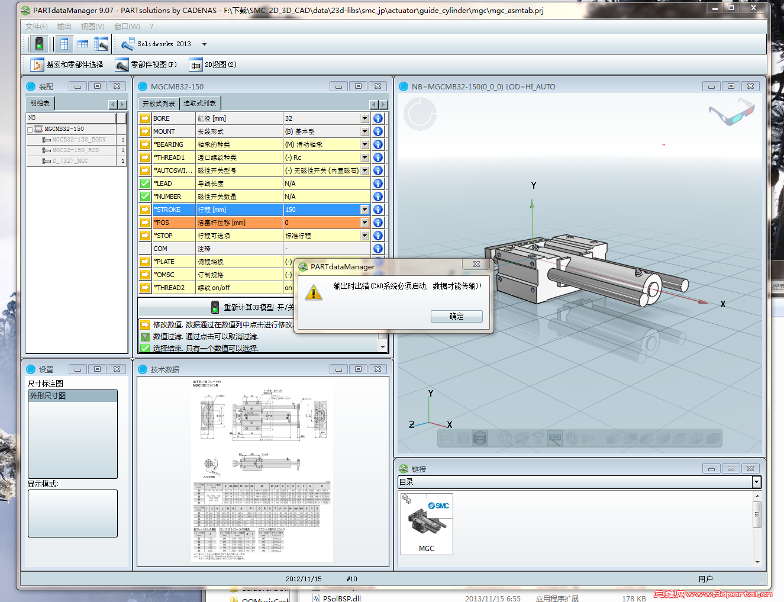Open the 窗口(W) menu

(127, 27)
